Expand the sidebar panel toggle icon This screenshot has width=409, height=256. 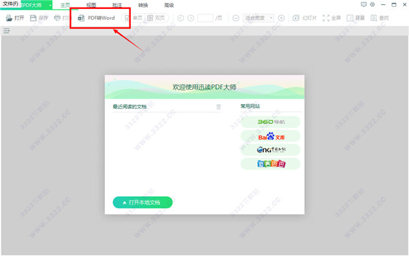click(x=7, y=31)
